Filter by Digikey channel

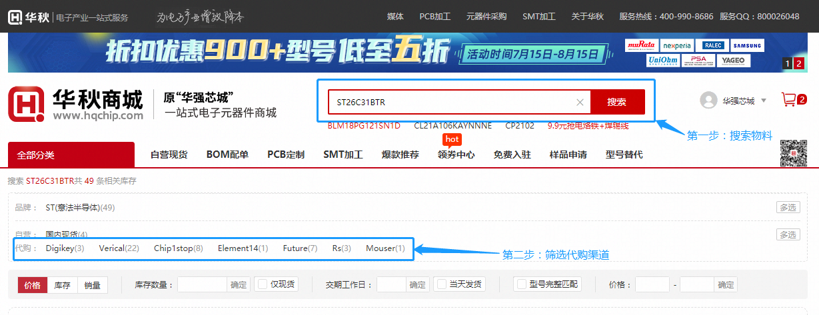pos(65,248)
